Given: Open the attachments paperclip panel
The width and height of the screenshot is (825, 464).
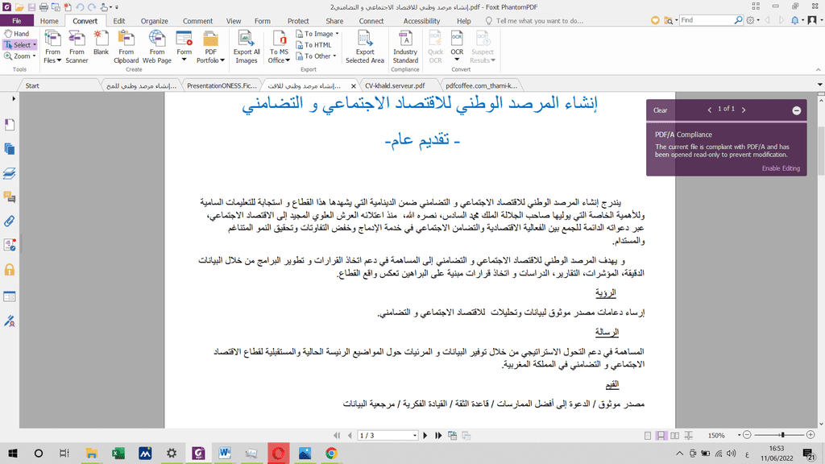Looking at the screenshot, I should [10, 222].
